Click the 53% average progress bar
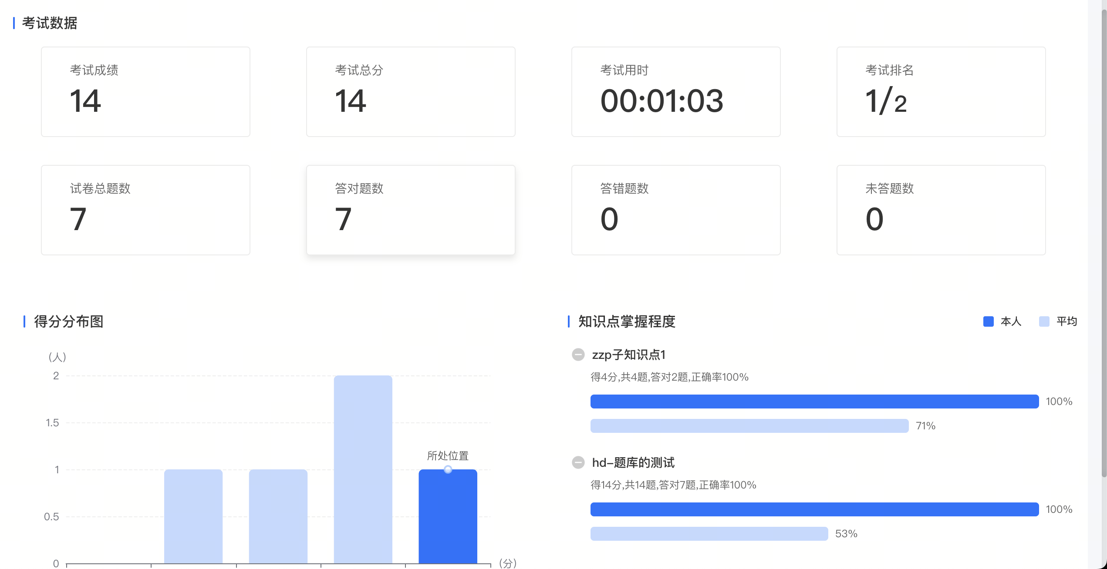Viewport: 1107px width, 569px height. pos(709,534)
